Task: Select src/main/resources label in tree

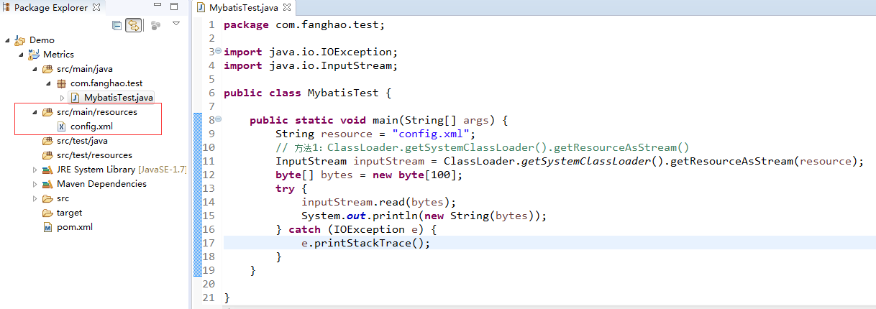Action: [x=97, y=112]
